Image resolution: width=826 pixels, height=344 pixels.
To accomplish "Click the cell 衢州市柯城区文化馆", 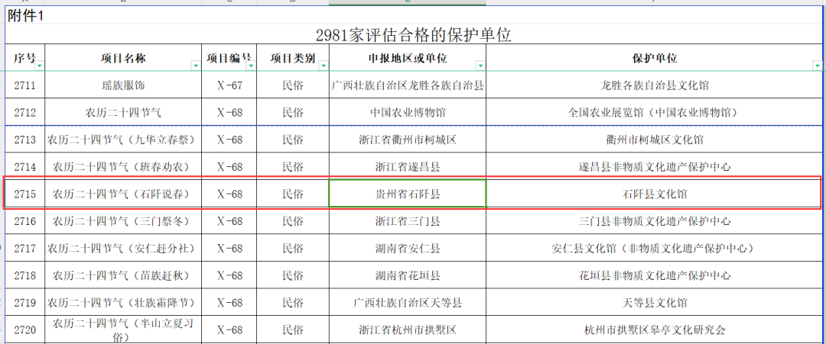I will tap(655, 140).
